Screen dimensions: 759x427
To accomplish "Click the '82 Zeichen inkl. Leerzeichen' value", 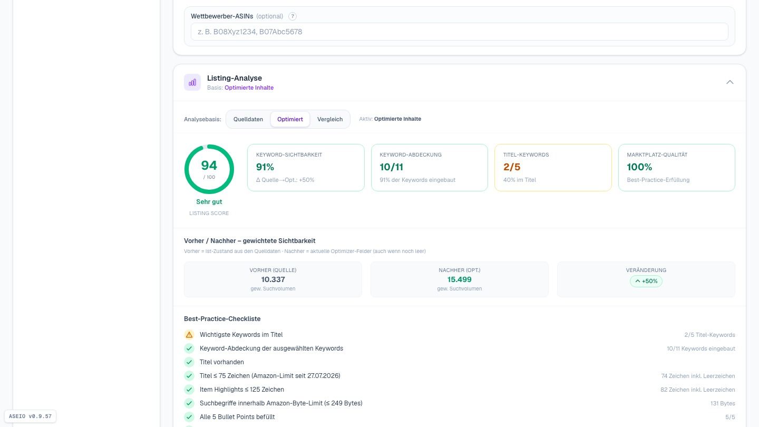I will click(x=698, y=390).
